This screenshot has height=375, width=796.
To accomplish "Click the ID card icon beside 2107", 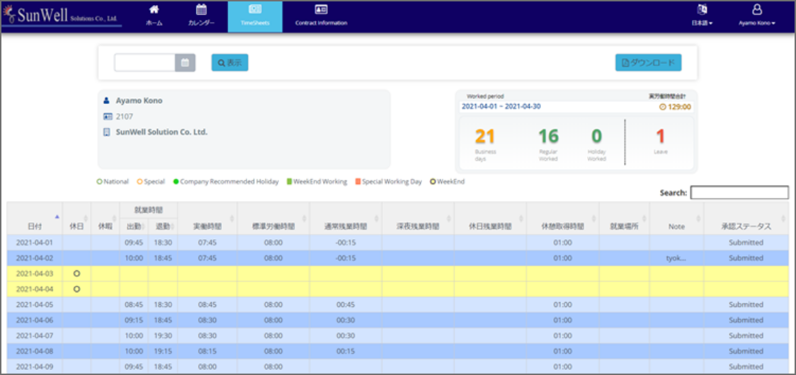I will pos(107,117).
